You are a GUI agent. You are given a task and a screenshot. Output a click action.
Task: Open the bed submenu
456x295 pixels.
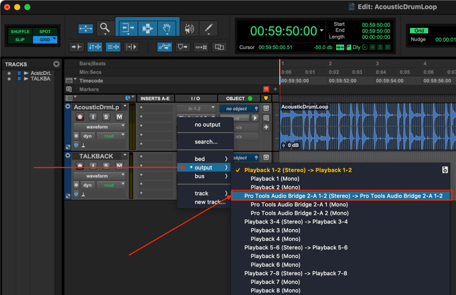click(205, 159)
